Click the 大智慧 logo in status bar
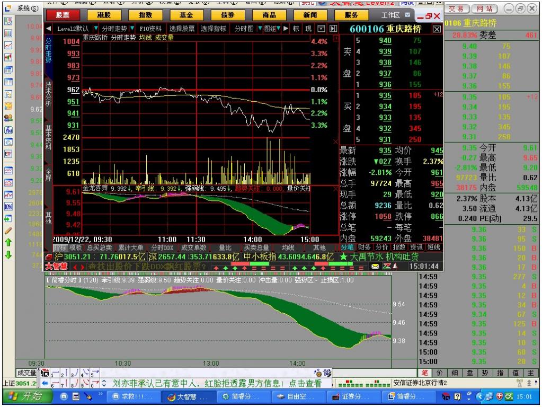The image size is (542, 407). tap(57, 266)
